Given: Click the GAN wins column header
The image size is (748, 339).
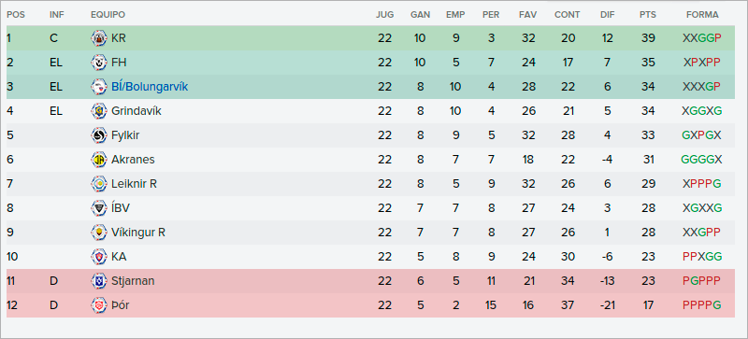Looking at the screenshot, I should [x=420, y=15].
